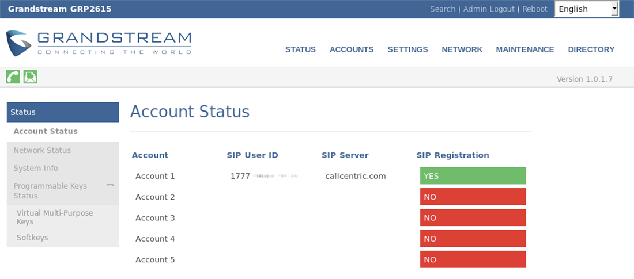Click the Admin Logout link
The width and height of the screenshot is (634, 279).
tap(489, 9)
